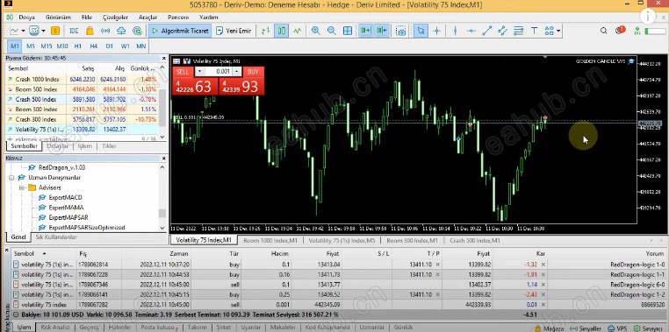
Task: Click the lot size field 0.001
Action: (x=219, y=72)
